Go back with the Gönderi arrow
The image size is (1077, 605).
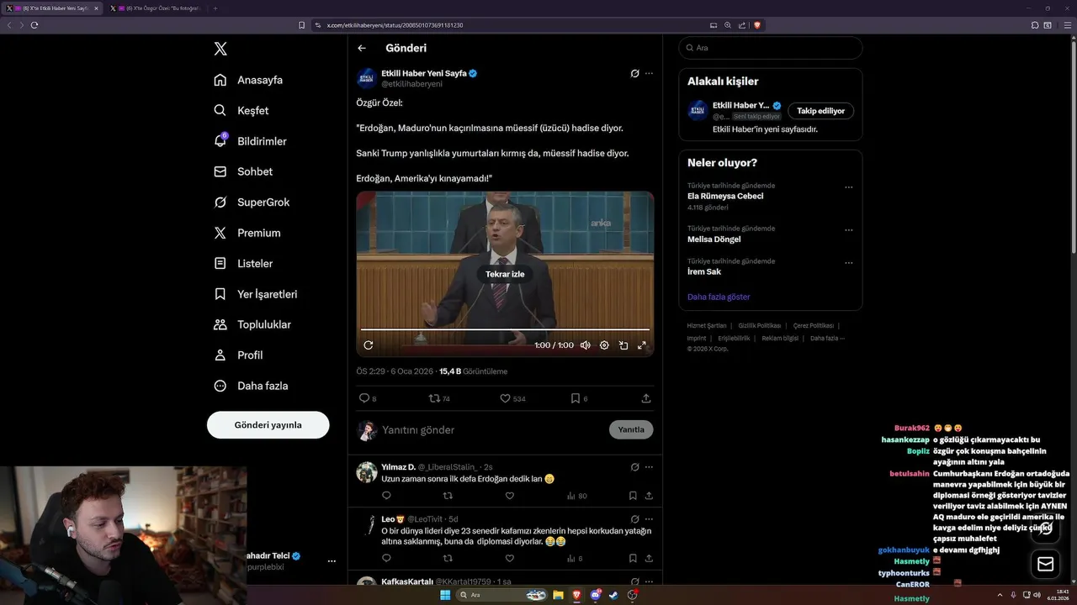click(x=362, y=48)
